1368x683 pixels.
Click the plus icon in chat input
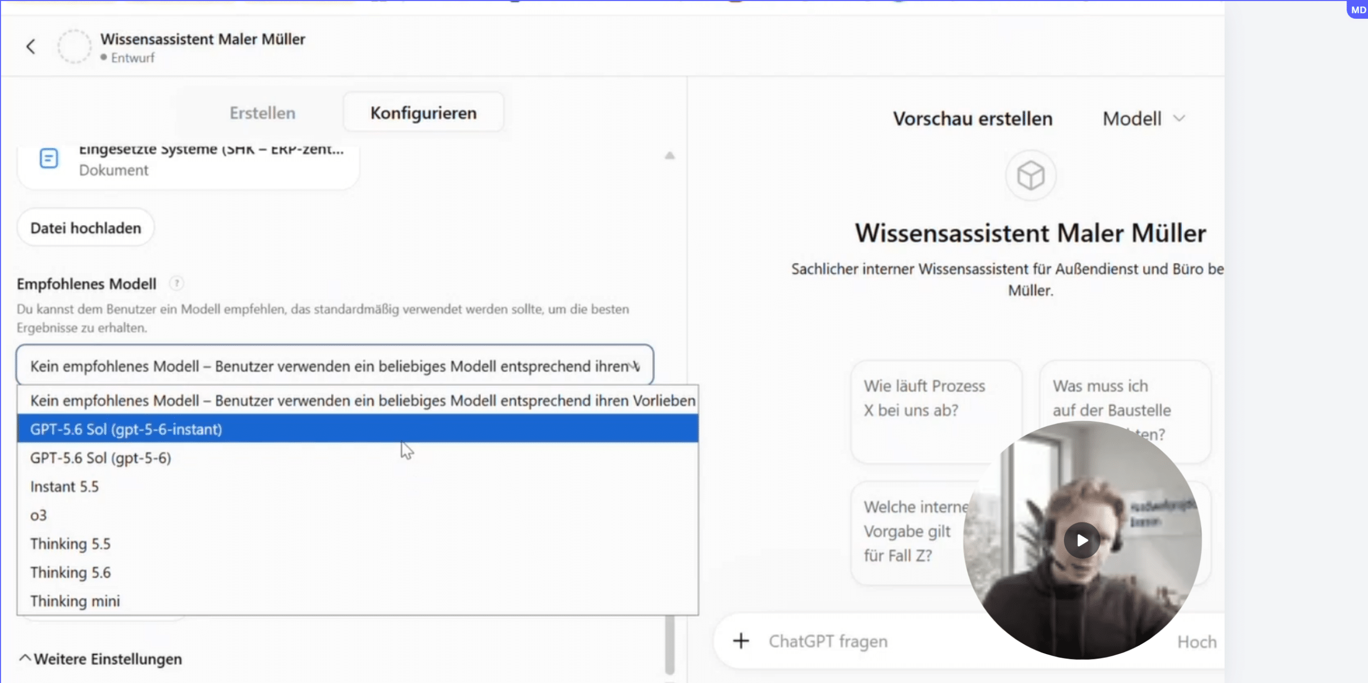[x=741, y=641]
